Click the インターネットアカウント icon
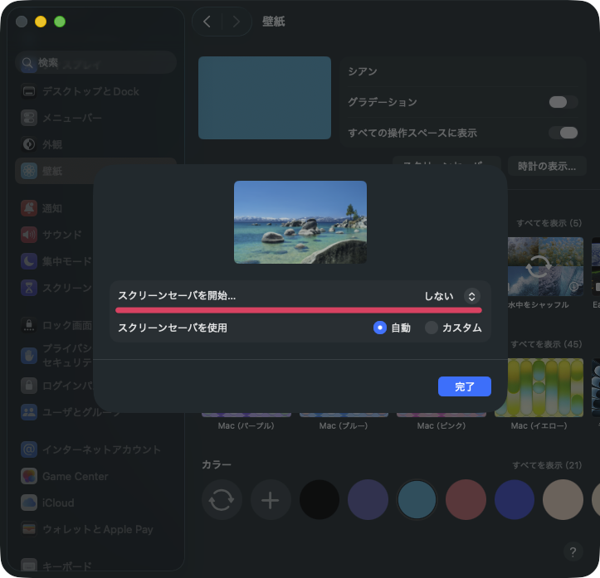 tap(29, 449)
